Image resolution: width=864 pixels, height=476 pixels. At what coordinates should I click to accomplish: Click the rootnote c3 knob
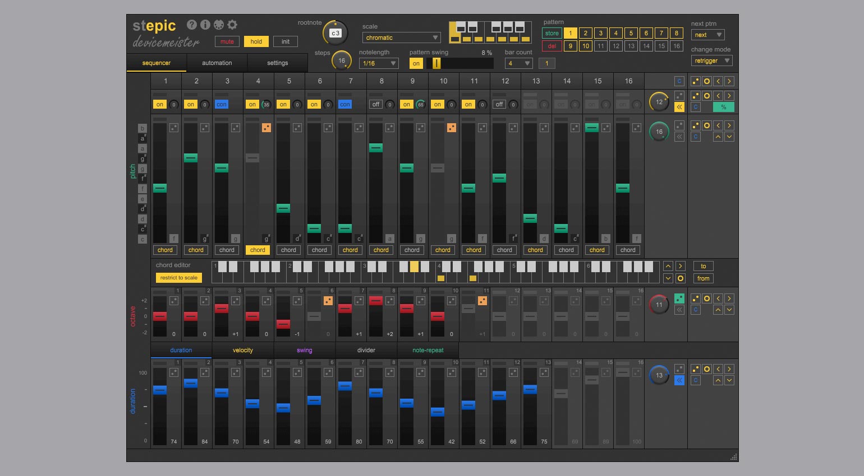[336, 33]
